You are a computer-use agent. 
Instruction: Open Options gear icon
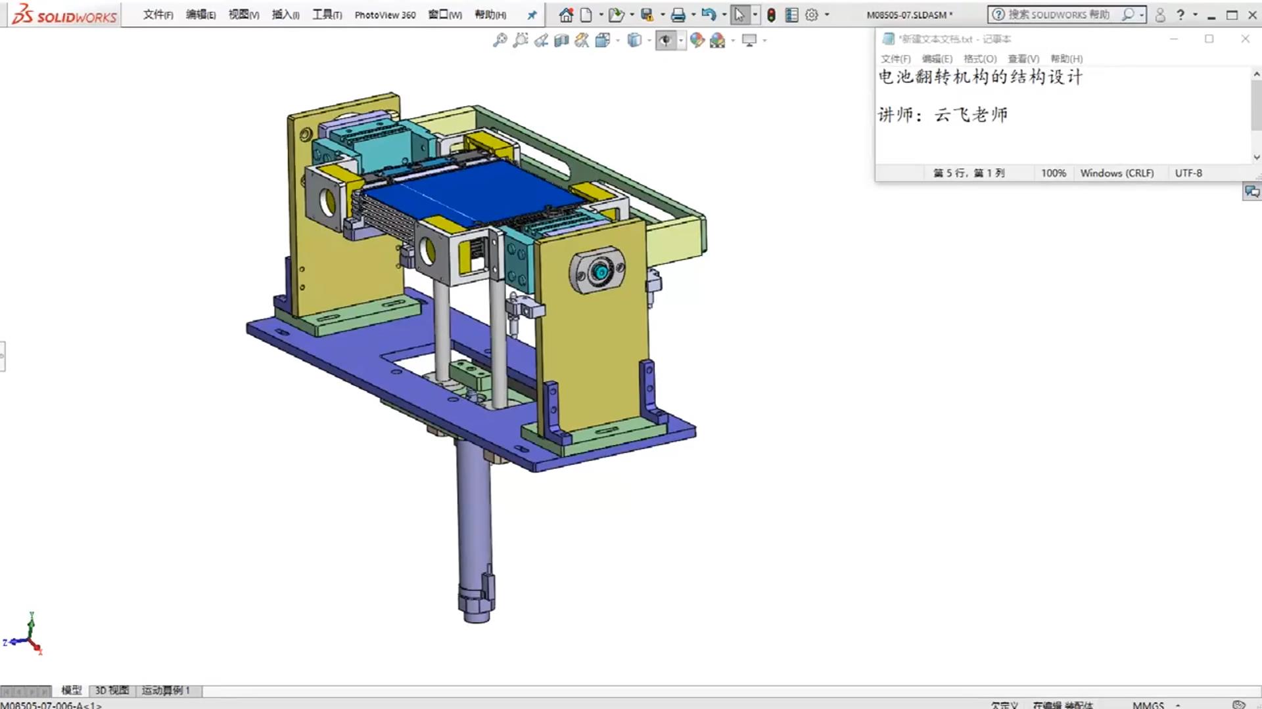[x=812, y=14]
